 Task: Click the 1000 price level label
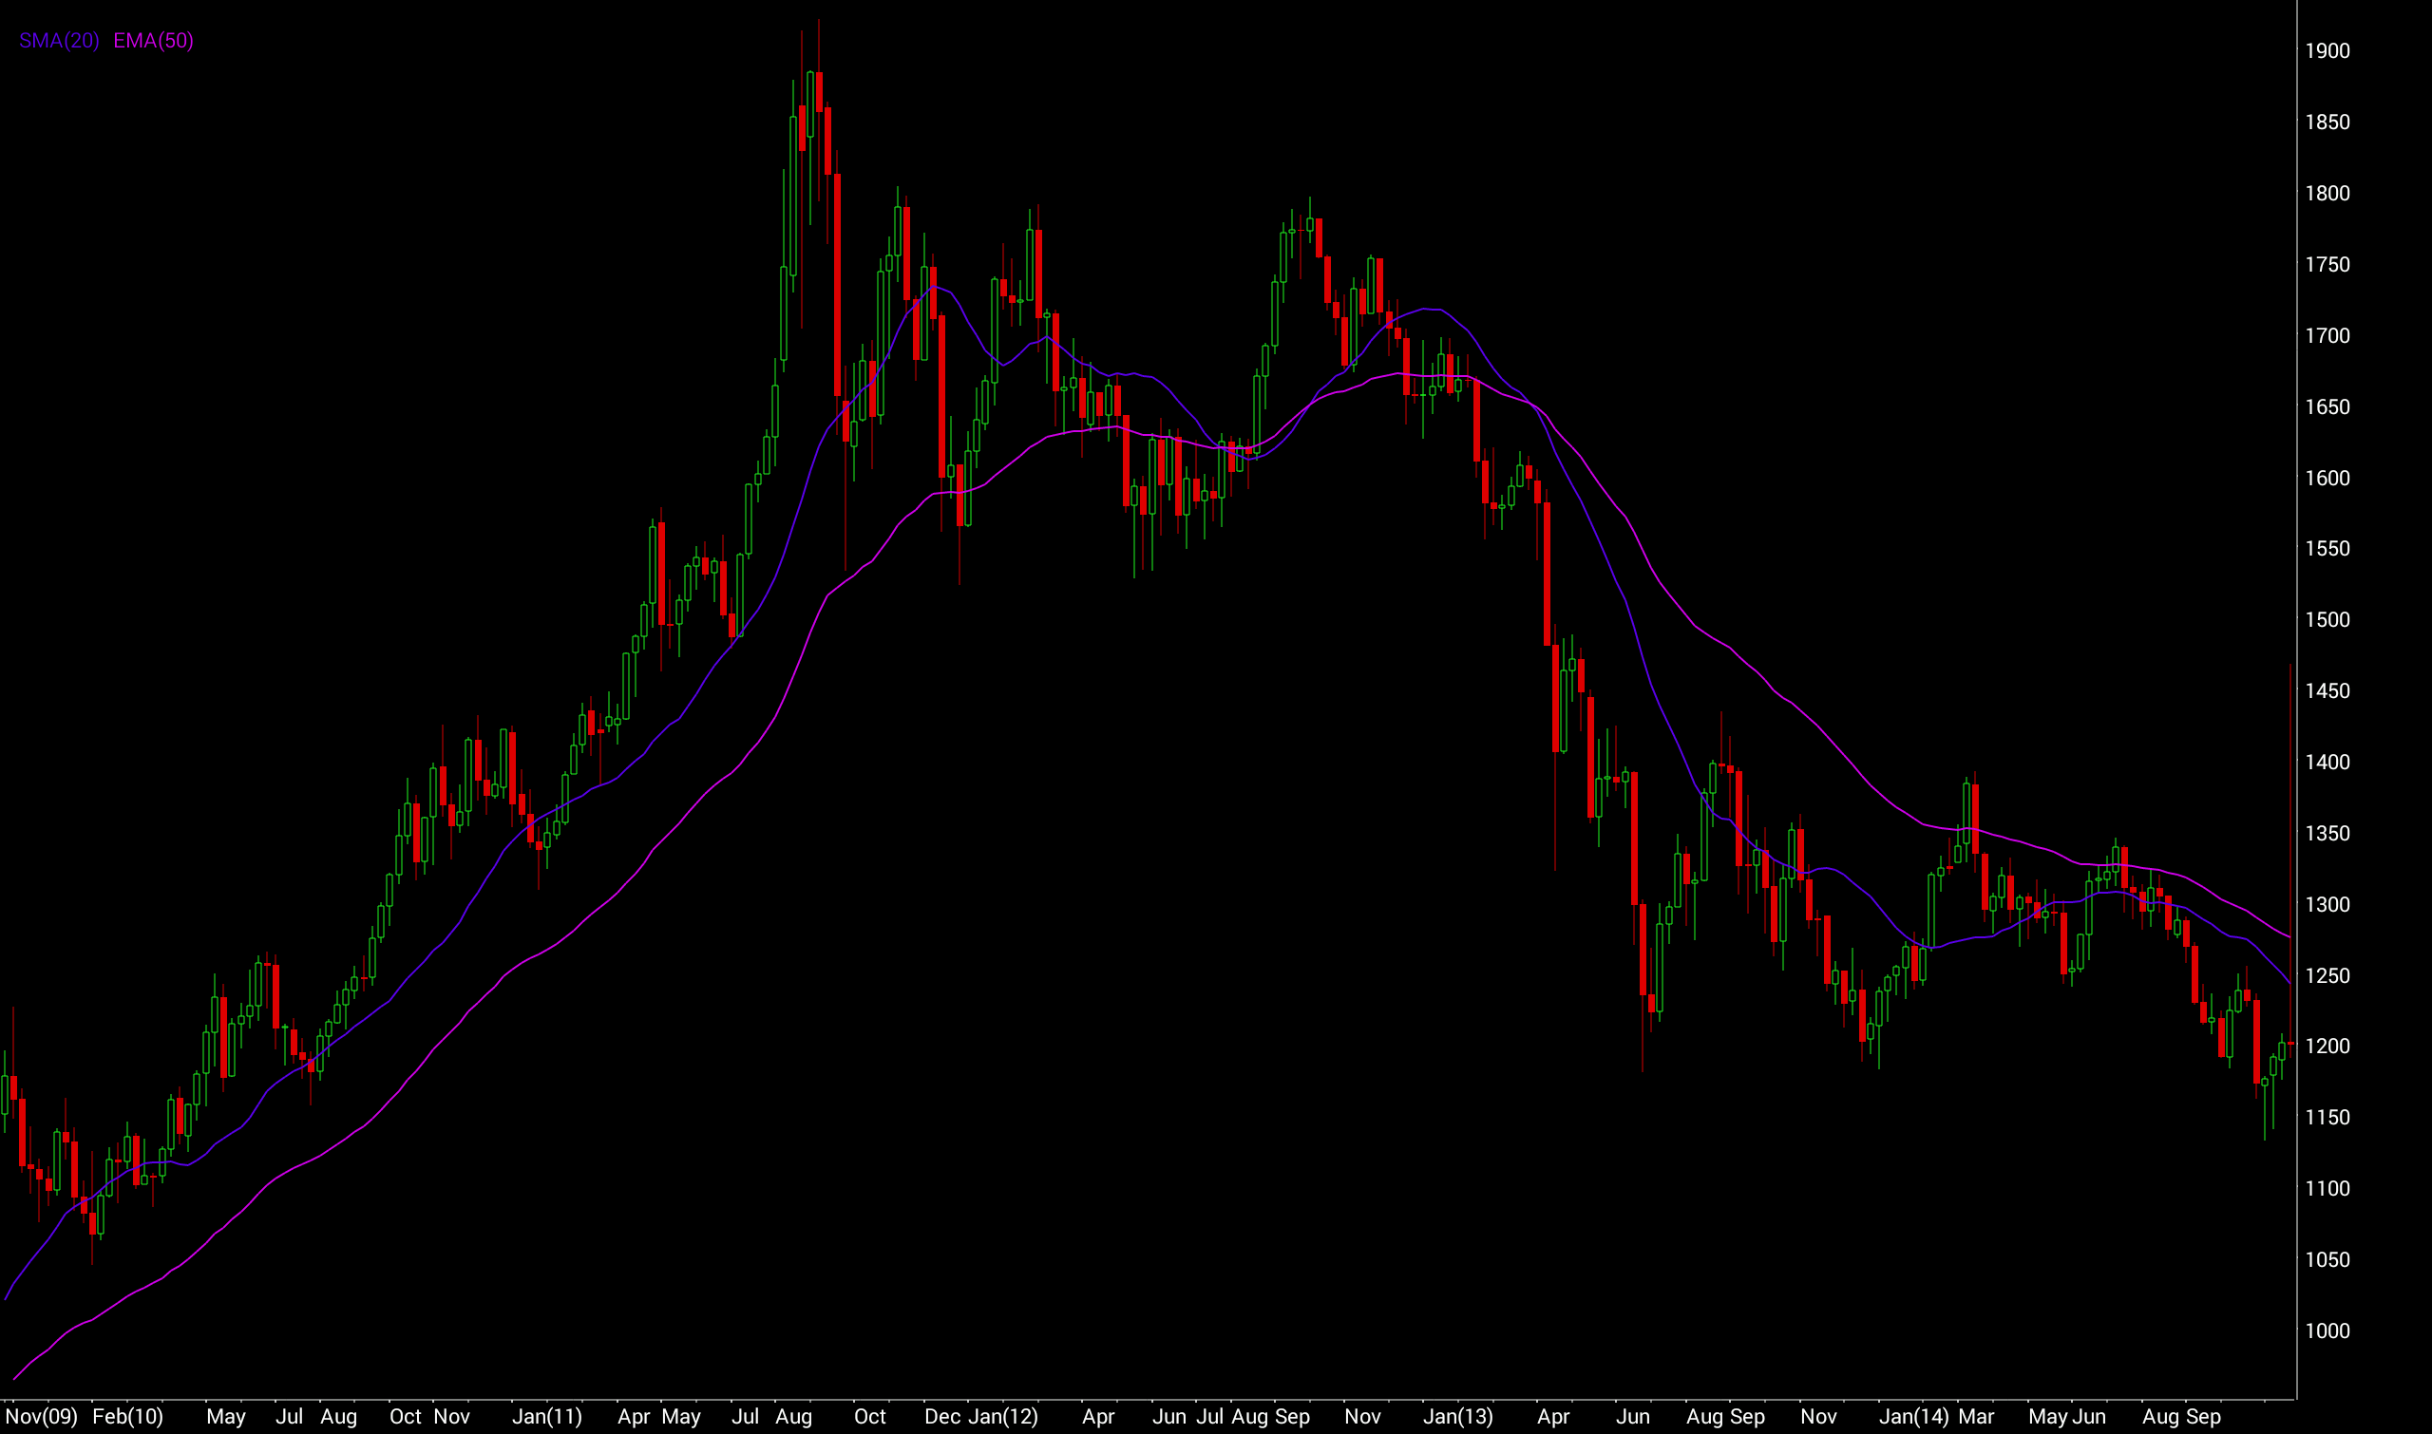click(x=2327, y=1330)
